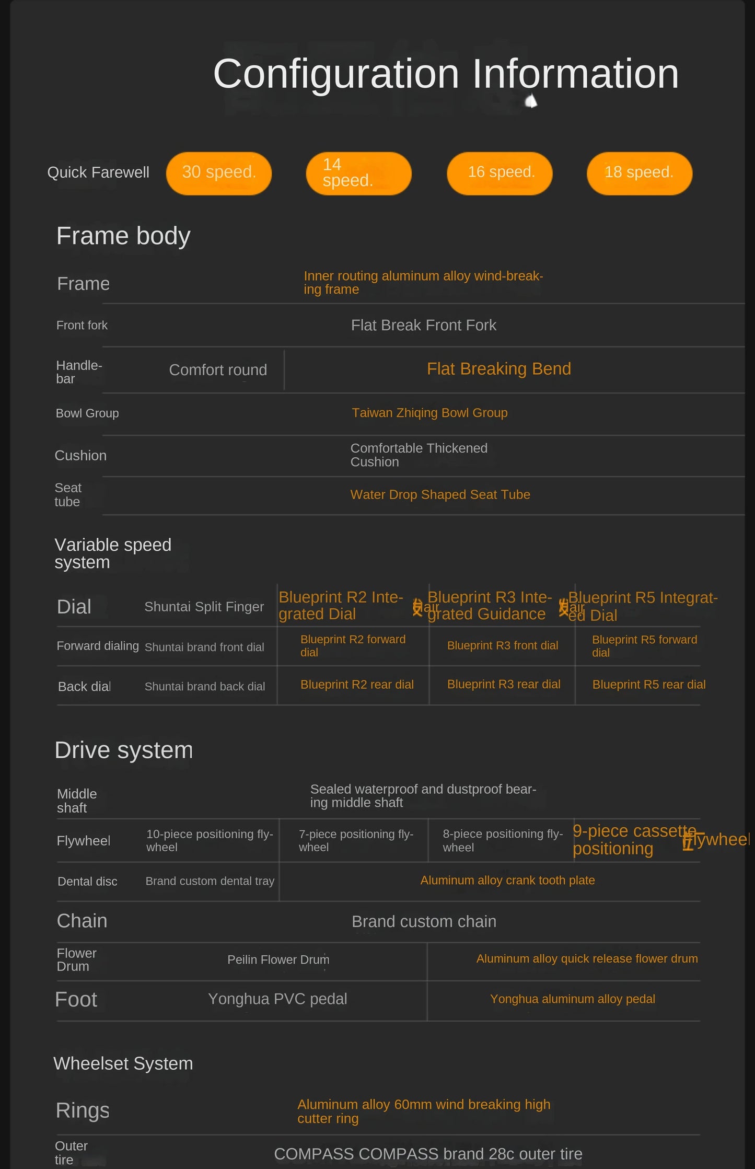Image resolution: width=755 pixels, height=1169 pixels.
Task: Click "Aluminum alloy crank tooth plate" text
Action: point(507,880)
